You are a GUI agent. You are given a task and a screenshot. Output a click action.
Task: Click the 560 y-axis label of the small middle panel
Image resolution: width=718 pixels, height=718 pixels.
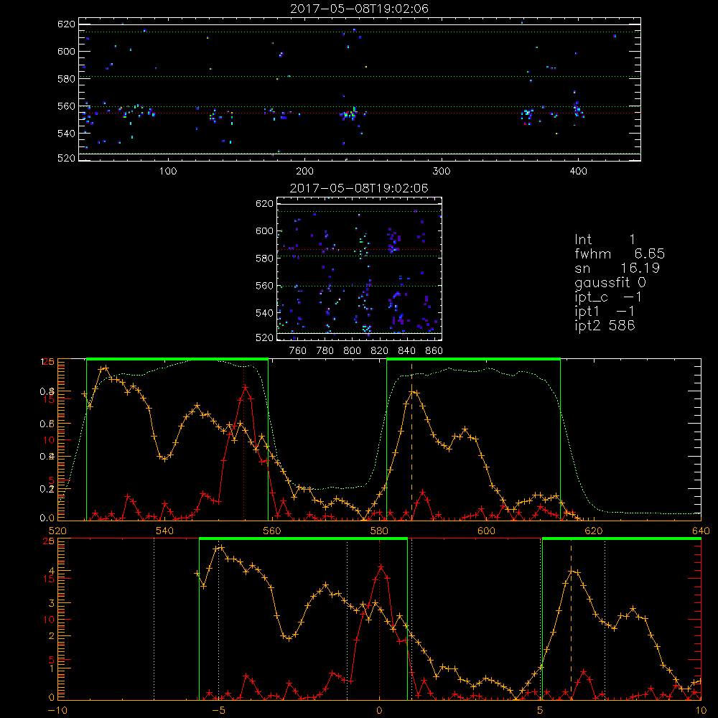[264, 286]
